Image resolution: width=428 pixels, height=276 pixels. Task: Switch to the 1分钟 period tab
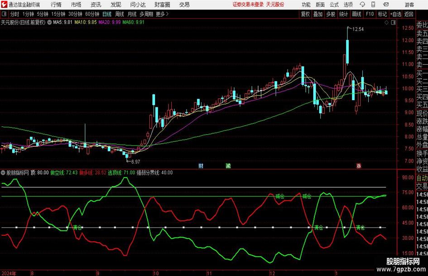pos(28,14)
